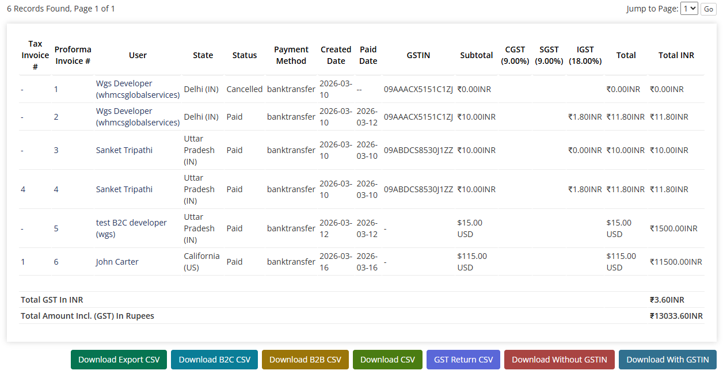Open proforma invoice number 2 link
This screenshot has height=374, width=723.
pos(56,117)
